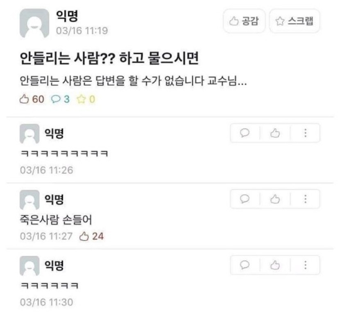Click the 공감 like button on post
The image size is (340, 322).
tap(244, 21)
